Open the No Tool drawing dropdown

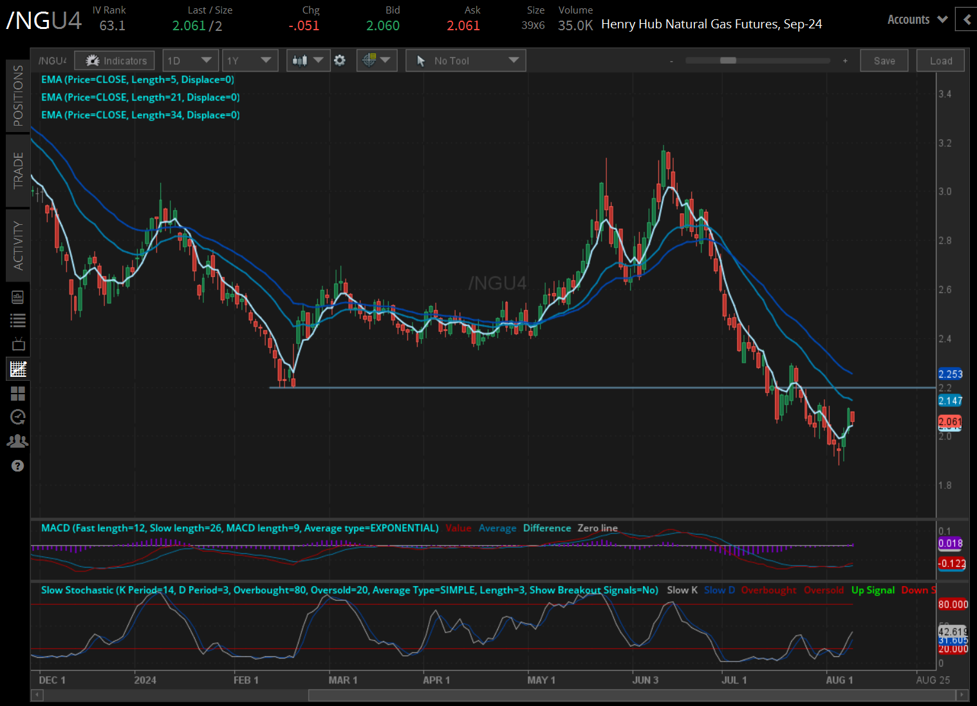point(465,60)
